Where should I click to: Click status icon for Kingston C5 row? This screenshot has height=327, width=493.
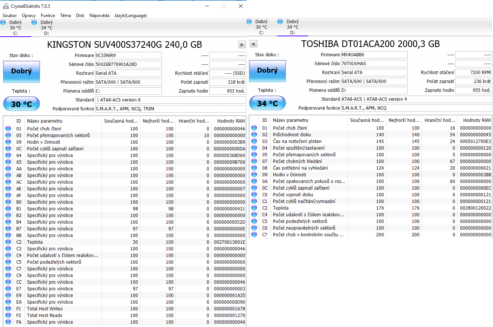tap(8, 262)
